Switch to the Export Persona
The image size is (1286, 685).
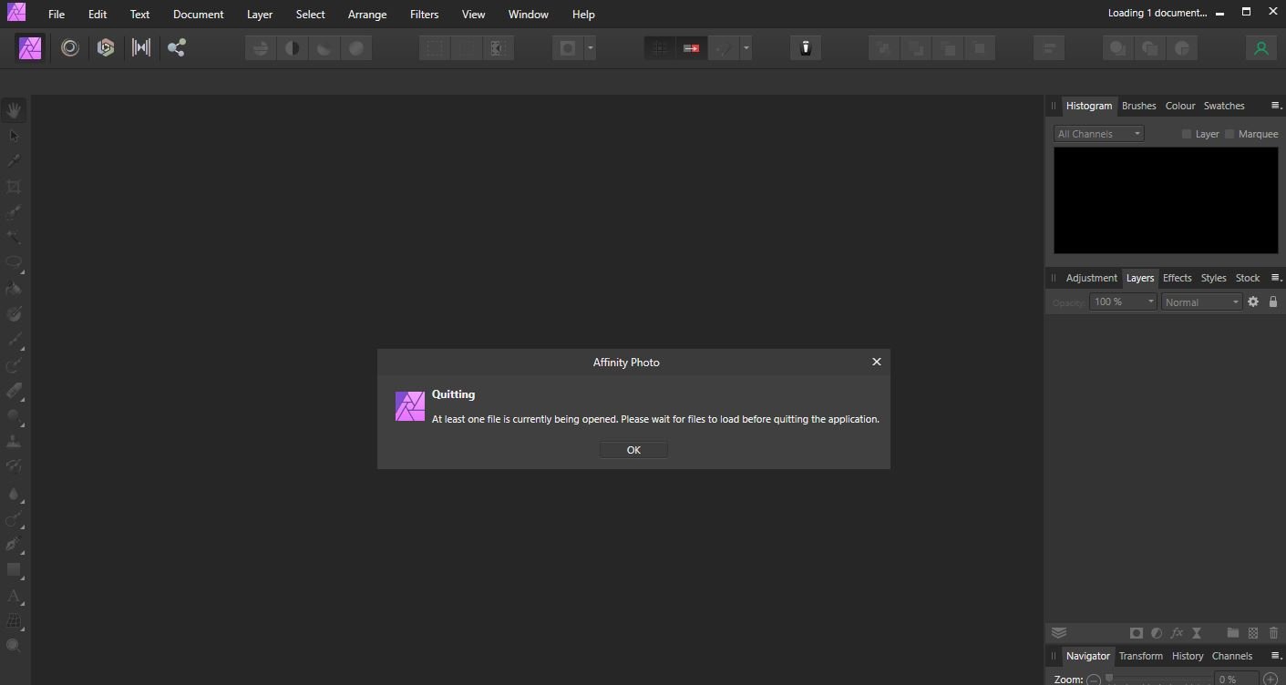coord(177,48)
